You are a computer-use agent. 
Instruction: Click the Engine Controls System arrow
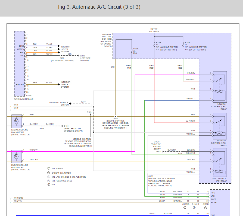pos(70,103)
